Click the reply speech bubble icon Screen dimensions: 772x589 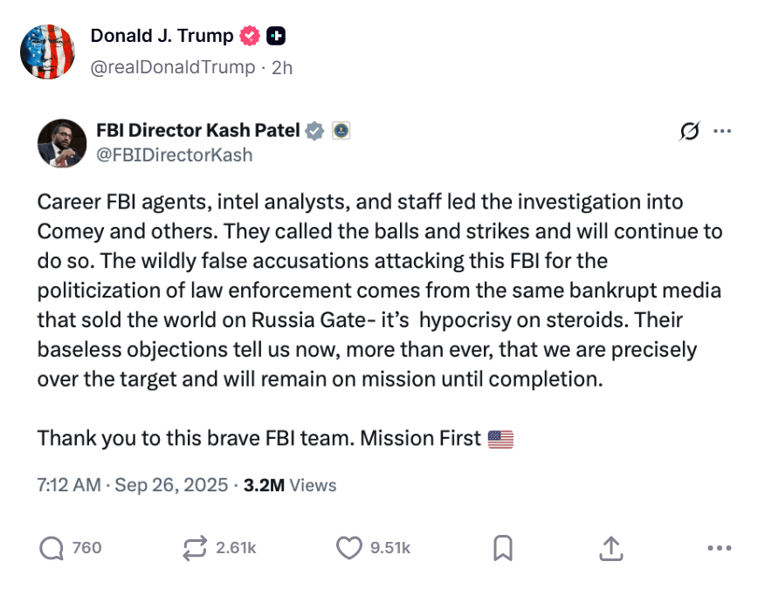click(x=52, y=548)
